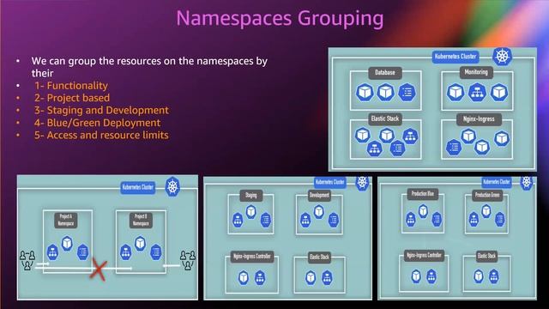Click 'Nginx-Ingress Controller' label below Staging
549x309 pixels.
click(252, 257)
